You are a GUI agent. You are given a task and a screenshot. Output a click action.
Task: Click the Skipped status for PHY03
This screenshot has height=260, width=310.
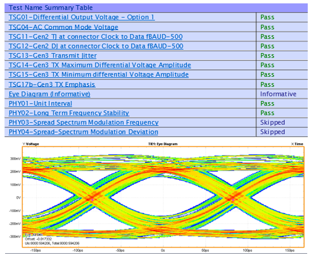click(x=272, y=122)
